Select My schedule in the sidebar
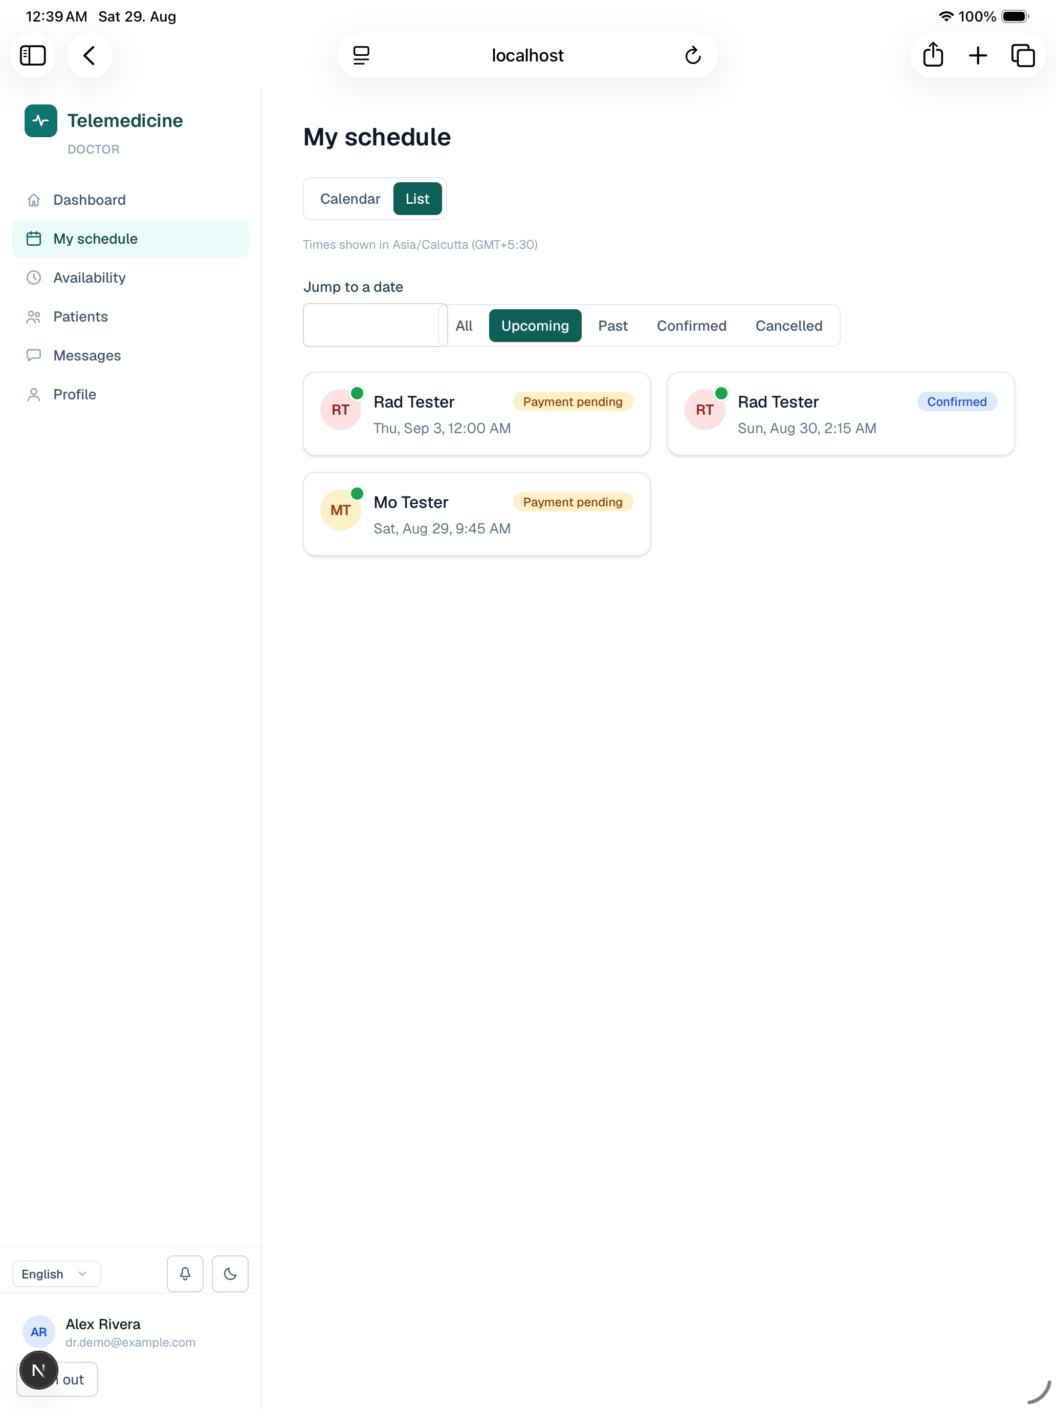 [x=130, y=239]
